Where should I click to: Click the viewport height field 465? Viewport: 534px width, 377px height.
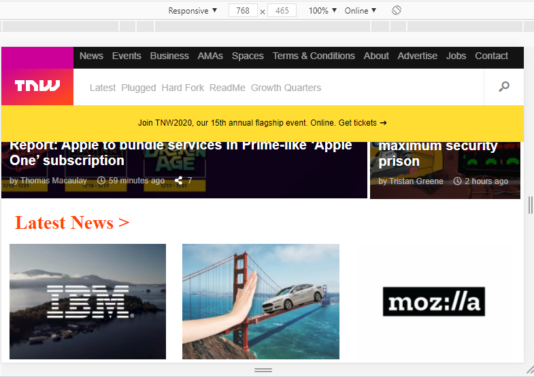point(282,11)
